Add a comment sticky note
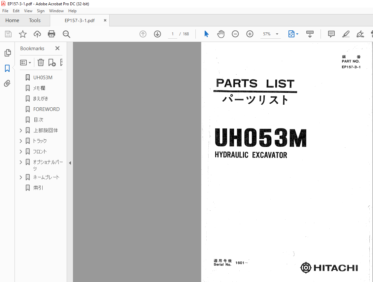 331,34
